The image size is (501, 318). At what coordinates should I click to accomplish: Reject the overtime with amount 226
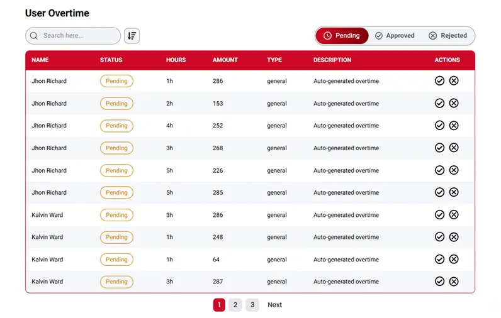tap(454, 170)
